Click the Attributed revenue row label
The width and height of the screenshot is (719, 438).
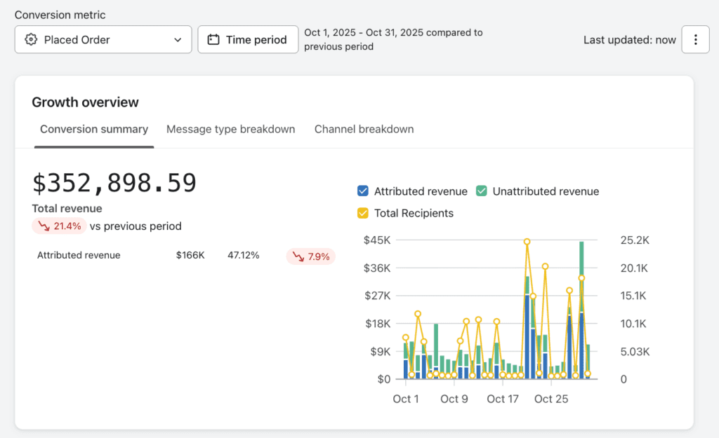point(79,256)
